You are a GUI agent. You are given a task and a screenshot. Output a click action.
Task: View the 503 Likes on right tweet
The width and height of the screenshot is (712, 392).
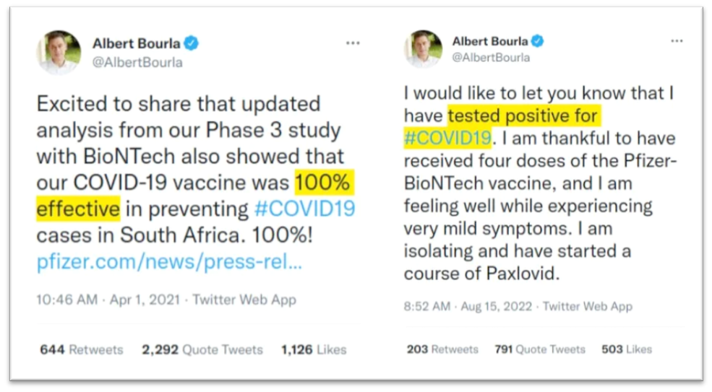627,349
